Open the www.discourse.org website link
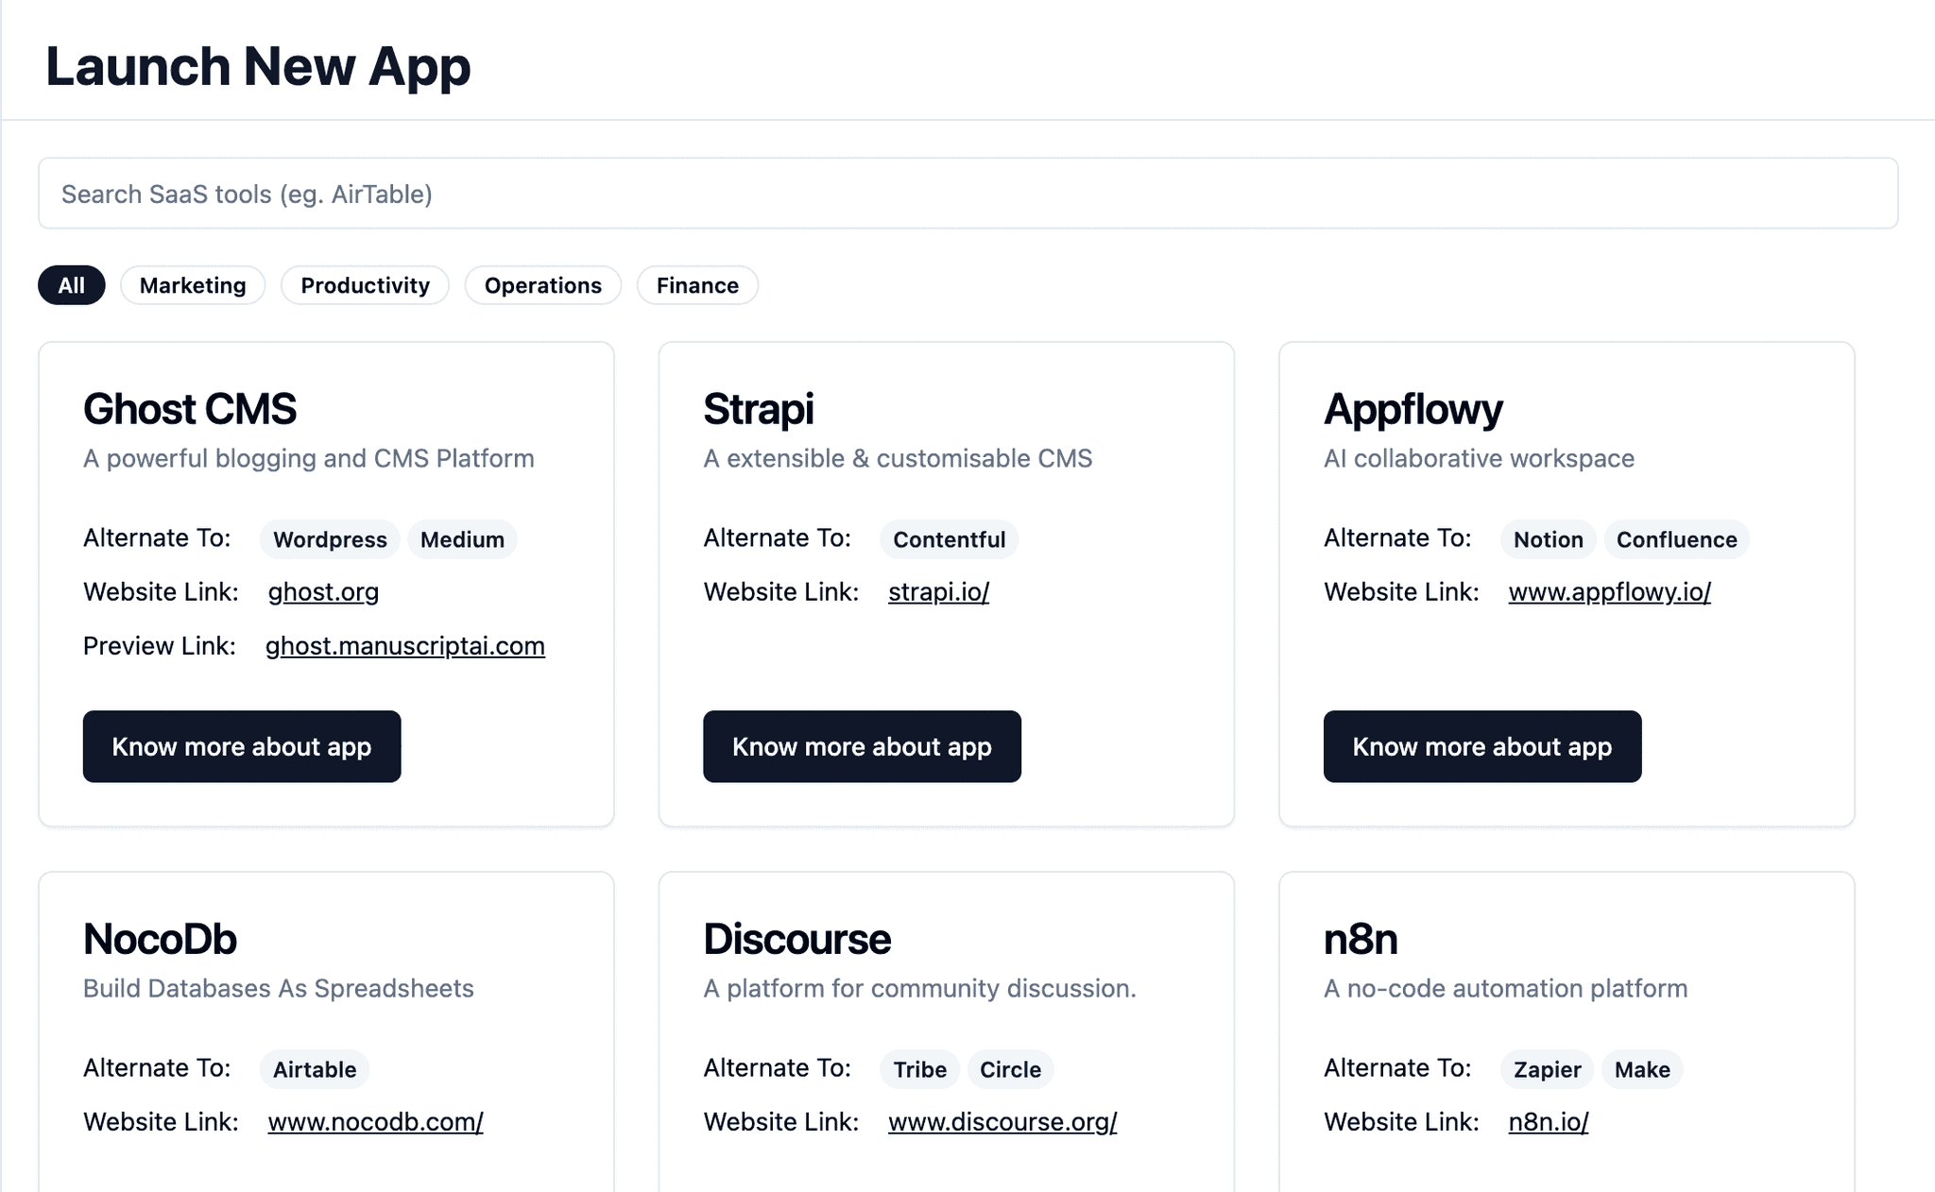The image size is (1935, 1192). pos(1002,1122)
